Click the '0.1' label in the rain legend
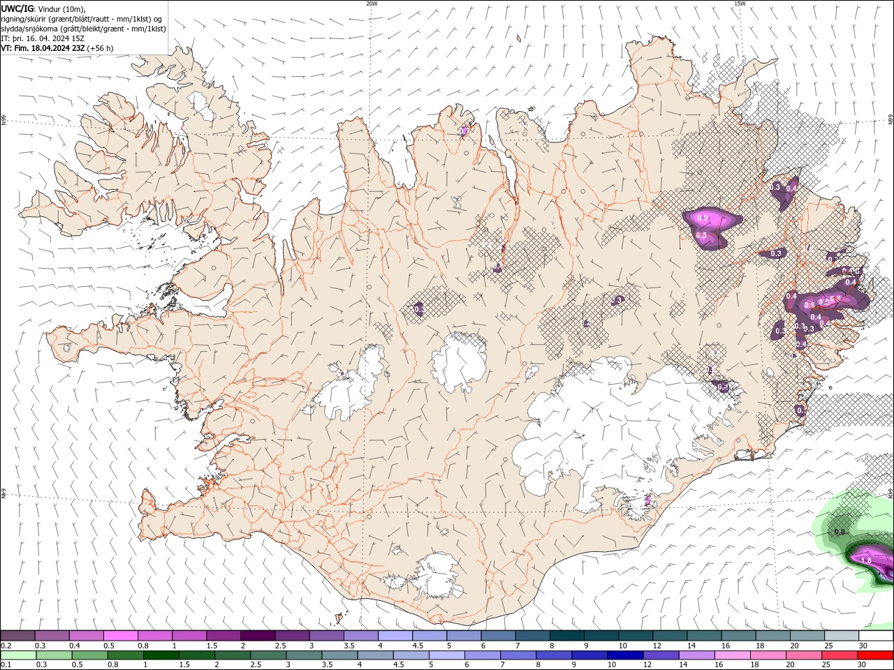894x670 pixels. click(6, 664)
